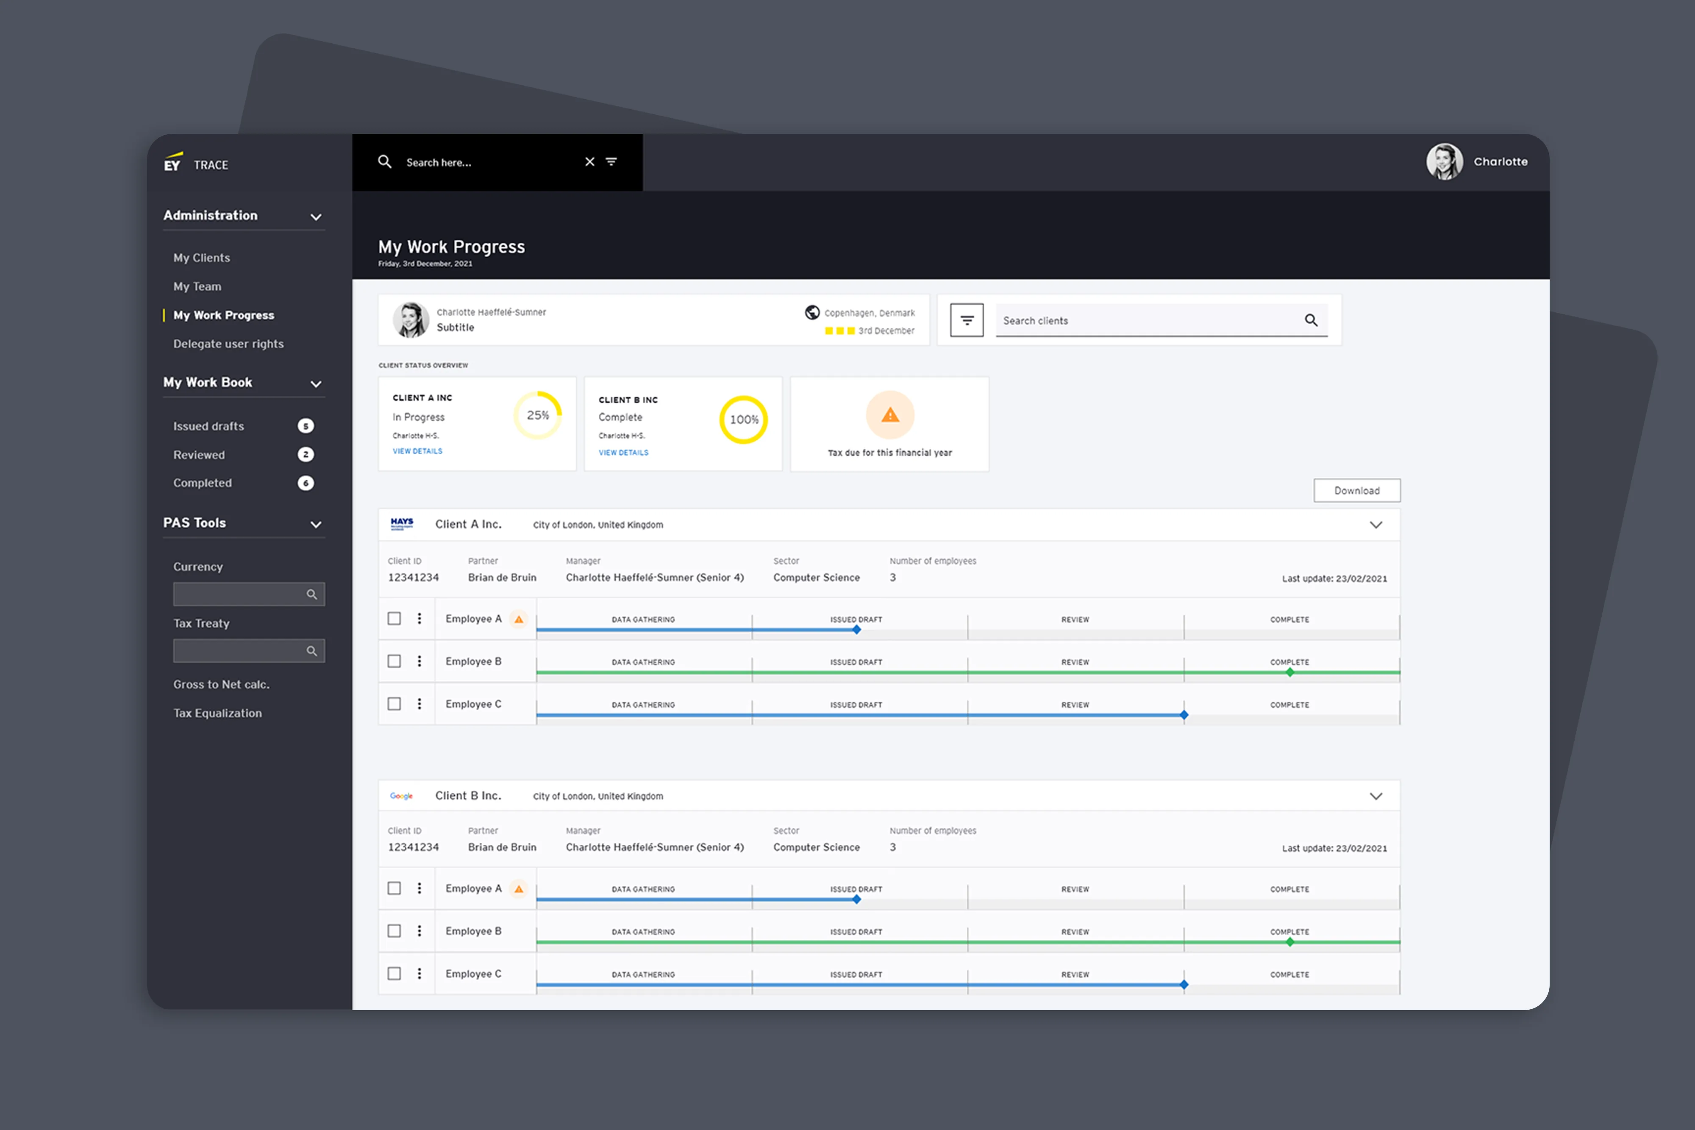The width and height of the screenshot is (1695, 1130).
Task: Select Client A Employee C checkbox
Action: pos(394,703)
